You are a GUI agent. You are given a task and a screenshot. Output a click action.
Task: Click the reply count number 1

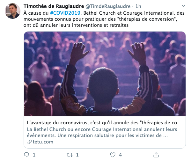34,155
